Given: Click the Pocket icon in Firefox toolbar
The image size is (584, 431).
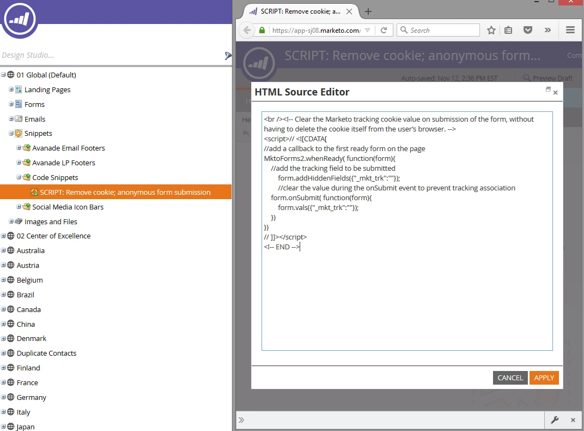Looking at the screenshot, I should click(528, 30).
